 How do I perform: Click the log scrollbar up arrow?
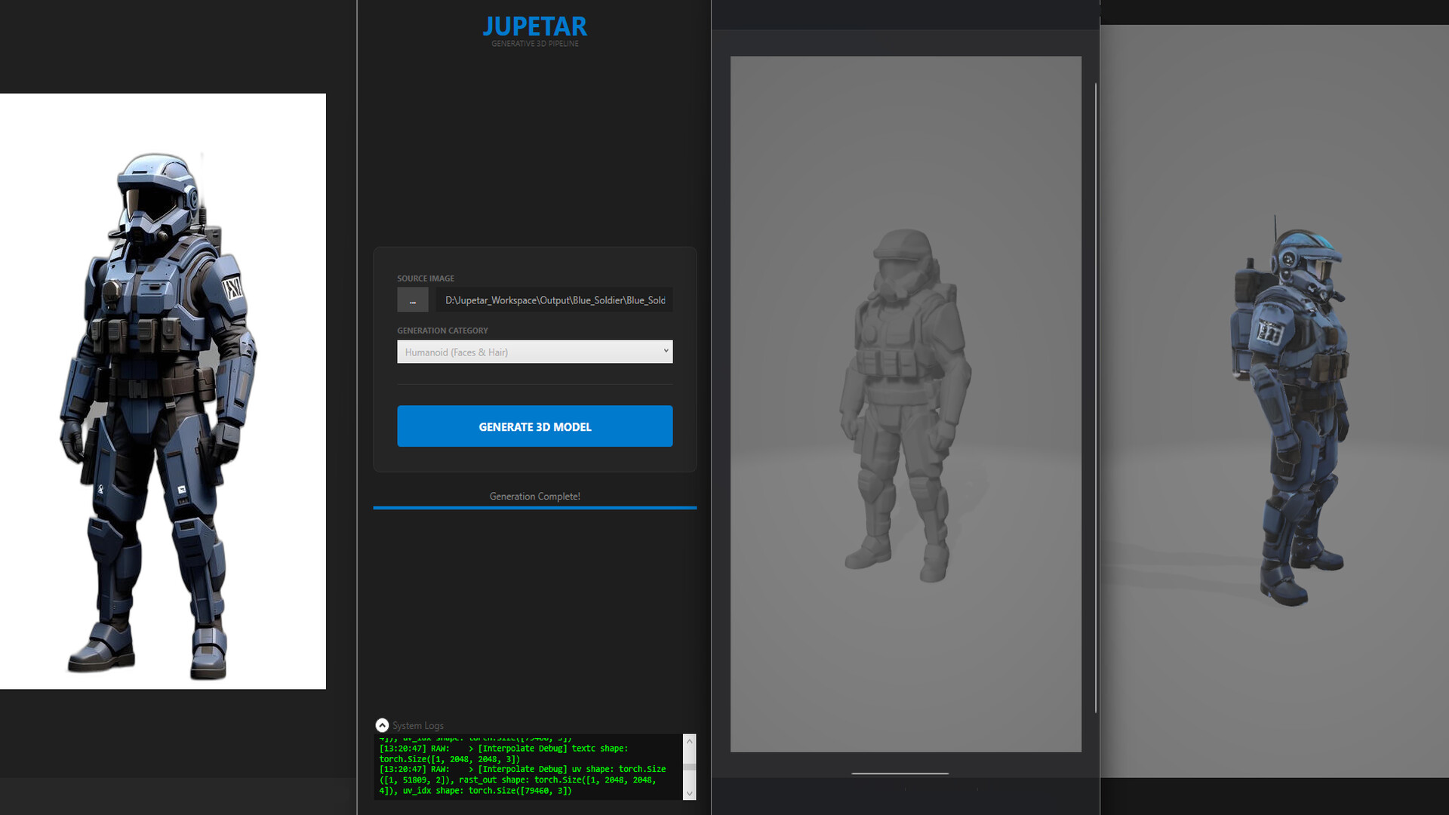tap(689, 741)
